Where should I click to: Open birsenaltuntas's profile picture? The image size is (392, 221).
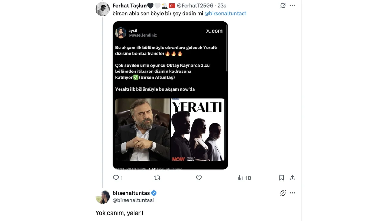(x=103, y=197)
